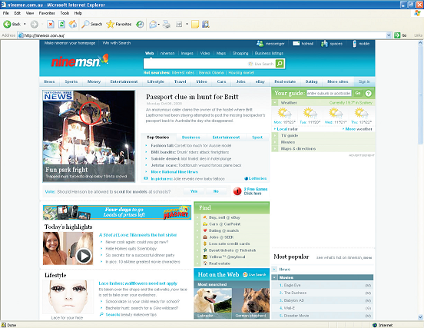
Task: Select the Images search tab
Action: point(187,53)
